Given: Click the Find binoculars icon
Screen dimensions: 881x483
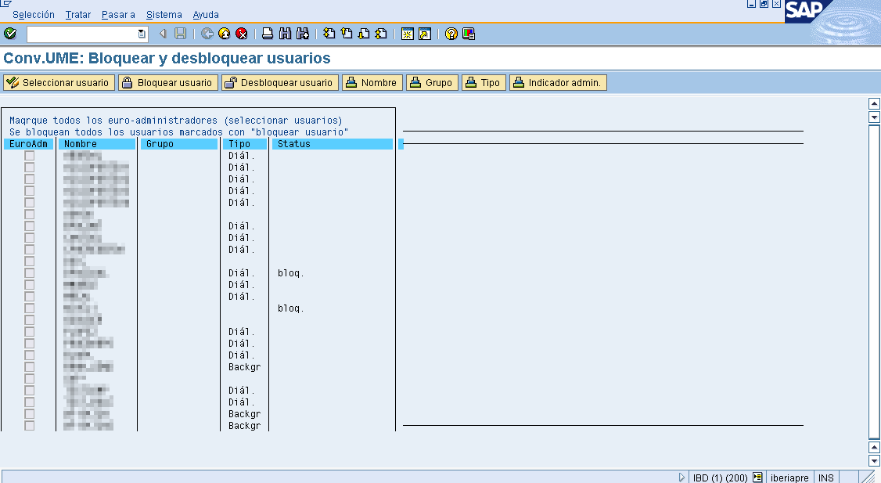Looking at the screenshot, I should pyautogui.click(x=285, y=34).
